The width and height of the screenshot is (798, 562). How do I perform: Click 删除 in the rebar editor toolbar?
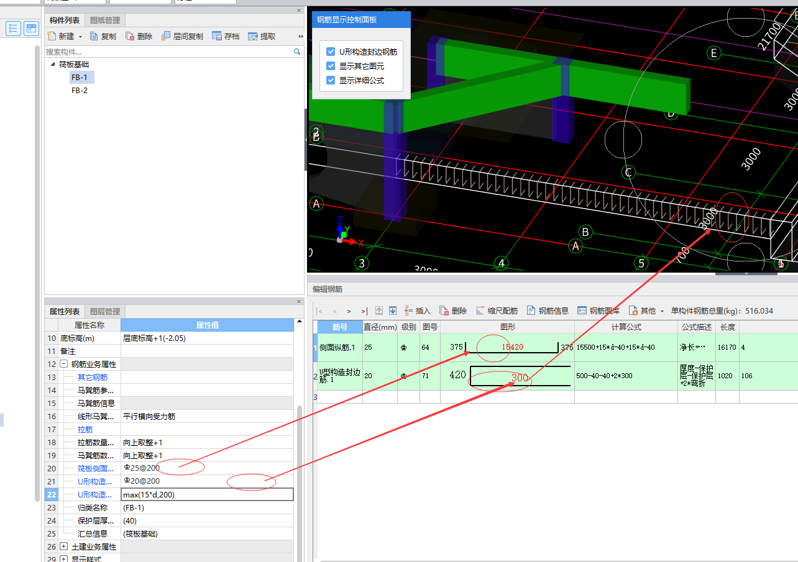pyautogui.click(x=453, y=310)
